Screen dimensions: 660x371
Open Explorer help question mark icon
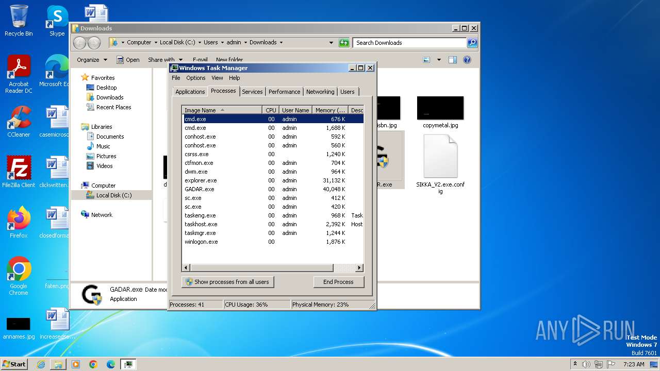467,60
